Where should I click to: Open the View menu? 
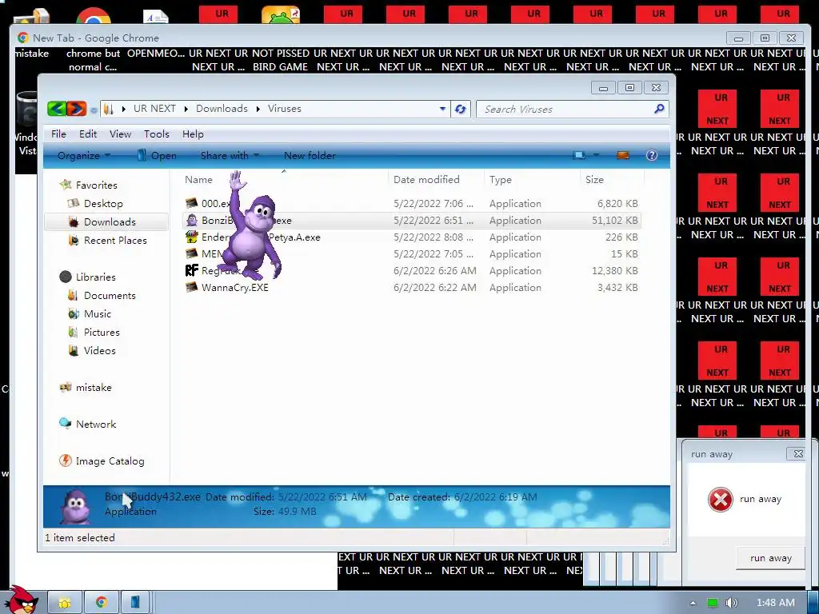120,134
